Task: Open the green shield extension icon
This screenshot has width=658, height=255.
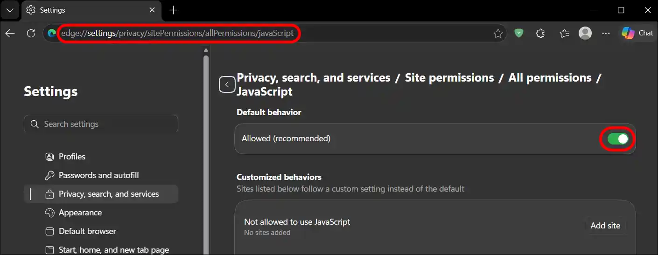Action: pos(519,33)
